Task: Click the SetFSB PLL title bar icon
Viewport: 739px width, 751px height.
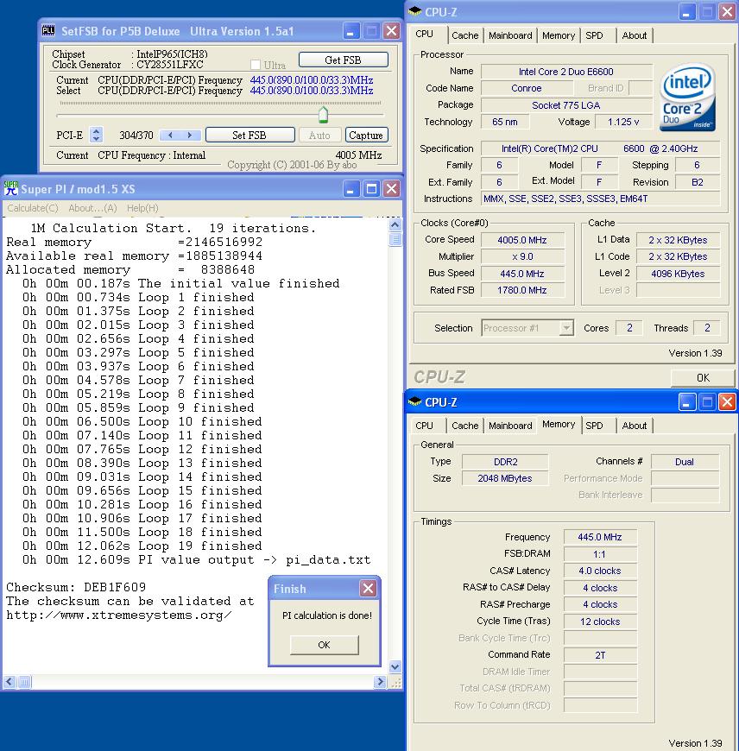Action: [x=48, y=31]
